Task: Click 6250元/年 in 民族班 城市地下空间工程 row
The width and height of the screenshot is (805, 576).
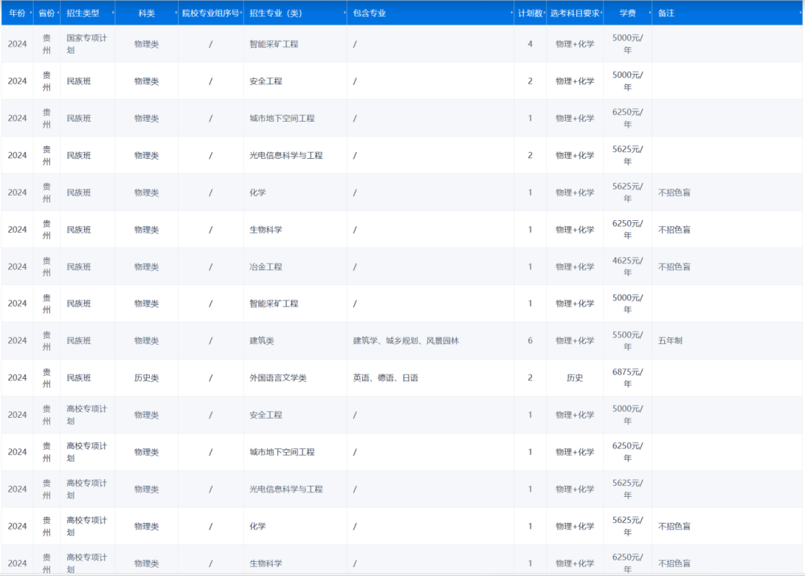Action: point(628,118)
